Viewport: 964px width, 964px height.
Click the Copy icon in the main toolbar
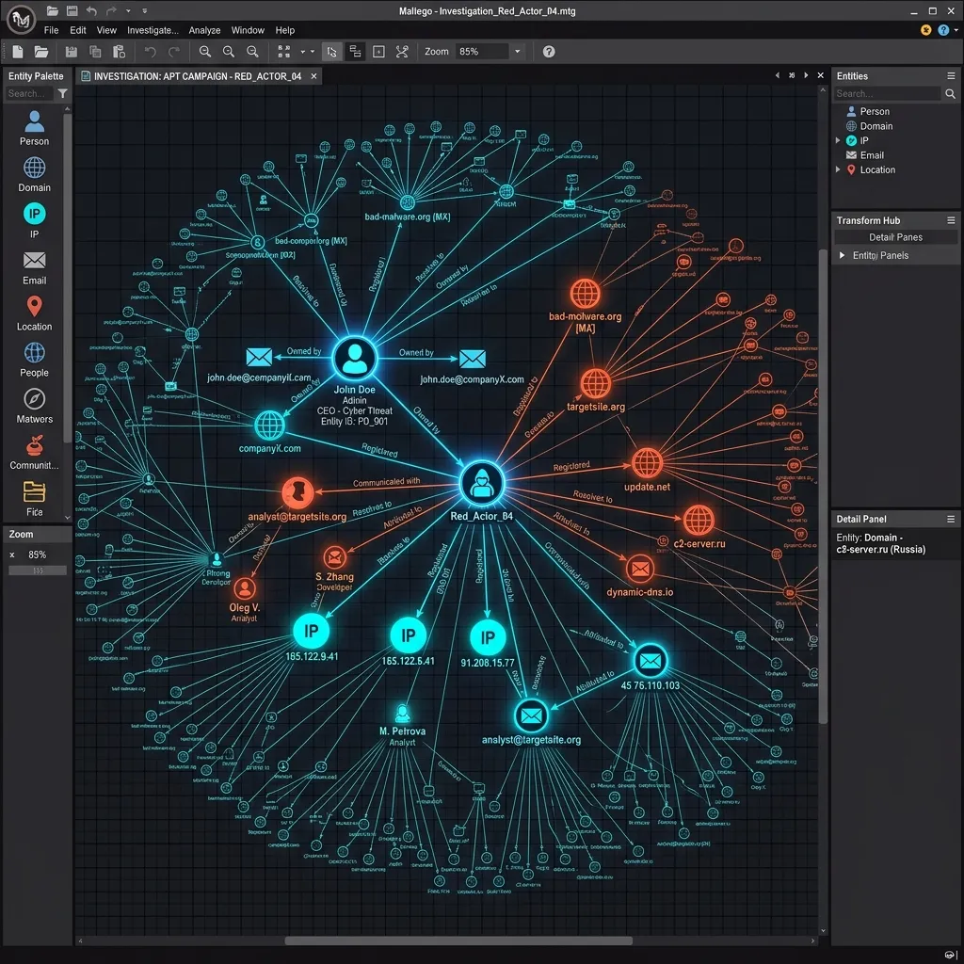tap(95, 52)
